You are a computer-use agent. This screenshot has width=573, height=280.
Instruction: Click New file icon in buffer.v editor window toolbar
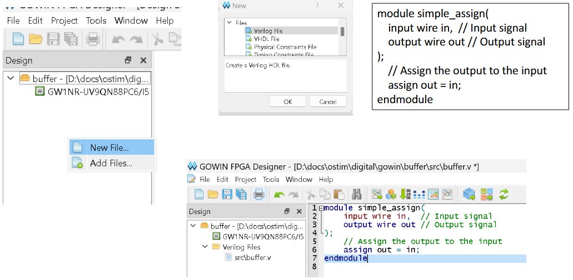pyautogui.click(x=199, y=194)
